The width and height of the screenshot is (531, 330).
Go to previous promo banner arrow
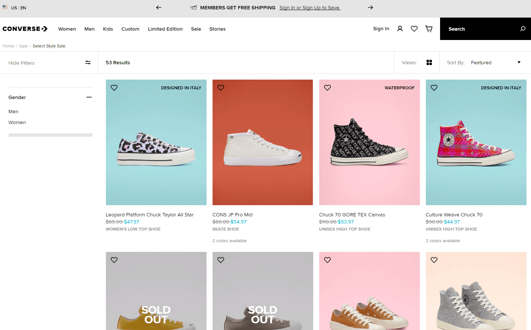[x=159, y=7]
